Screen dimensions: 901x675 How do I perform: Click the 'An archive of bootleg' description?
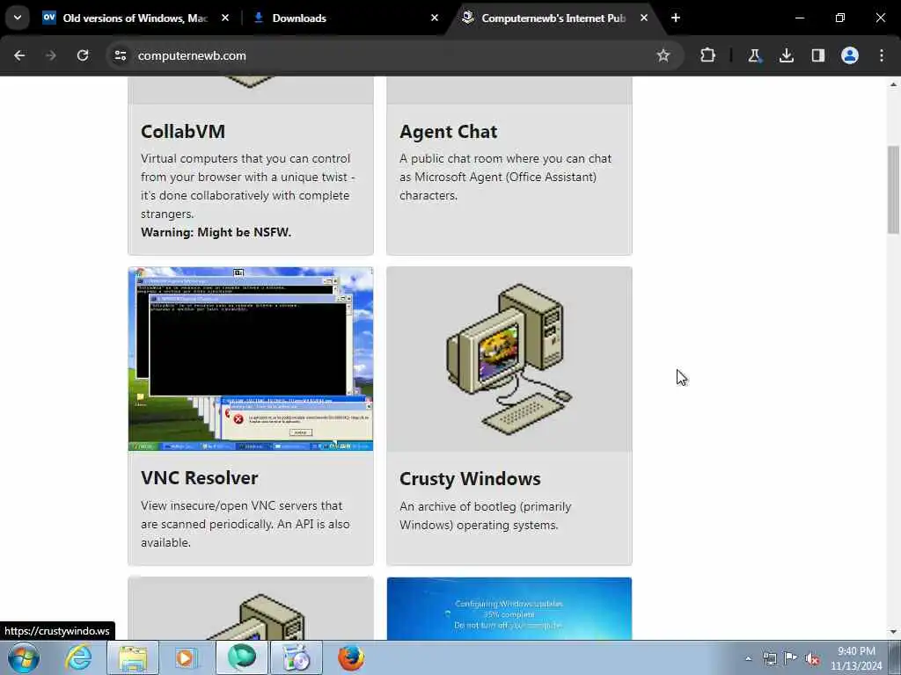click(x=485, y=515)
